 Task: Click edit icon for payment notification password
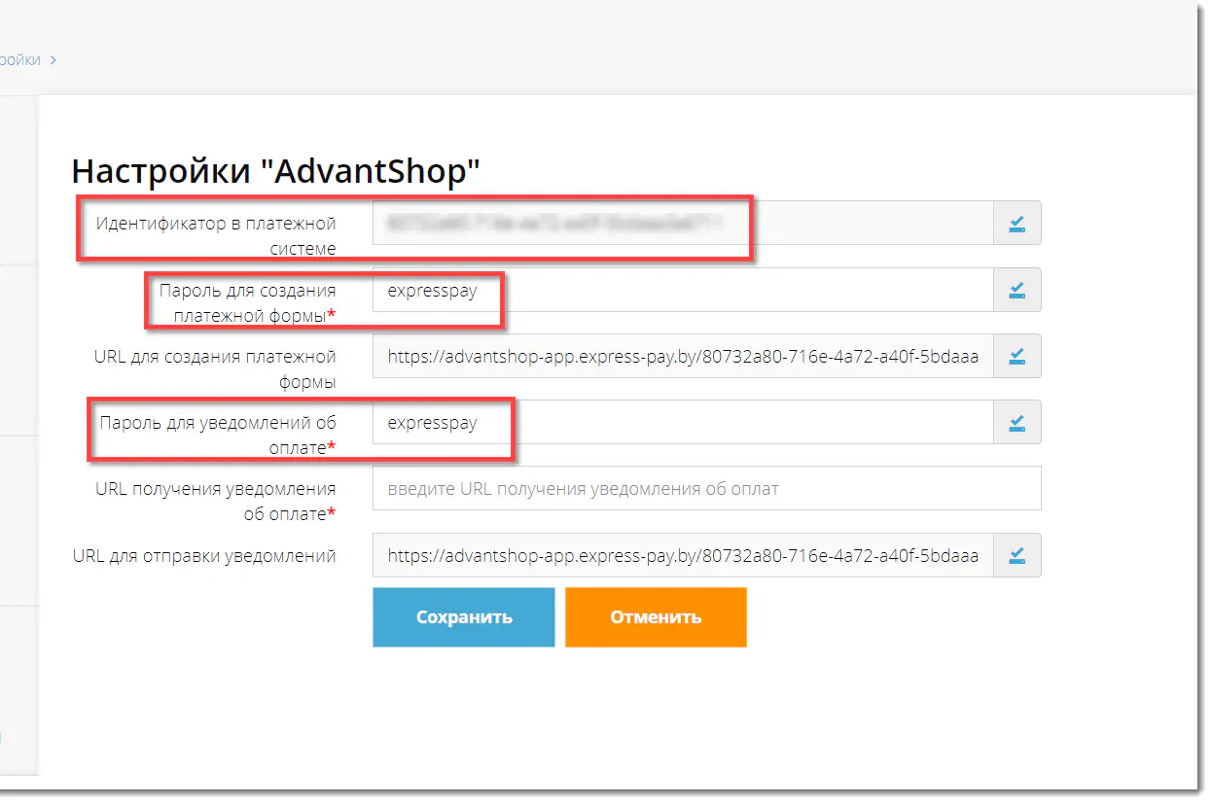pos(1016,422)
